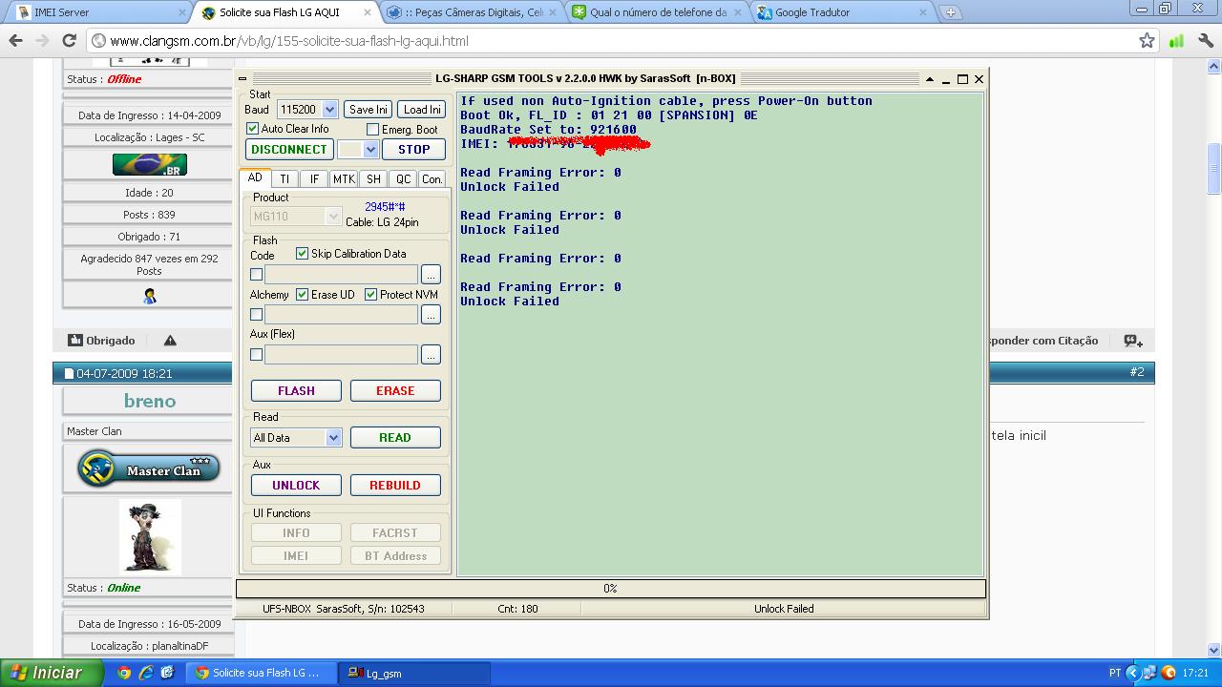Switch to the Con. tab
The image size is (1222, 687).
432,178
